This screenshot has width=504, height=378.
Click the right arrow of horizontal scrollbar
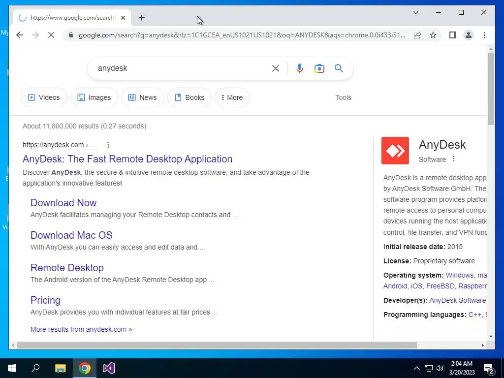(x=482, y=345)
